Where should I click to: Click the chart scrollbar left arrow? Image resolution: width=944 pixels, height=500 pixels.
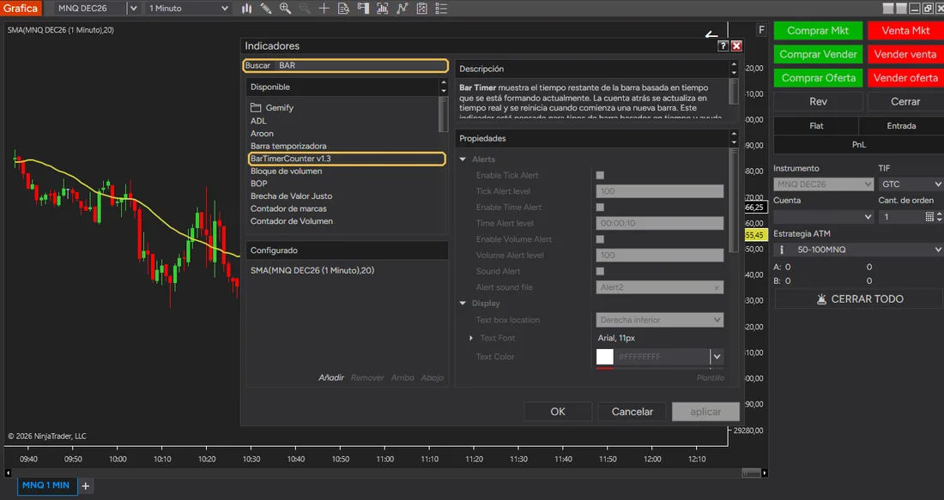point(8,473)
